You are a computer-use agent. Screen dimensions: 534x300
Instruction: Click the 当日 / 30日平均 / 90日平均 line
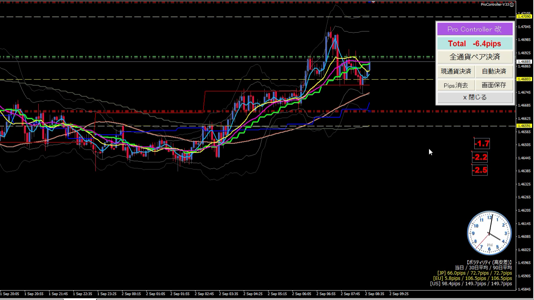(483, 268)
